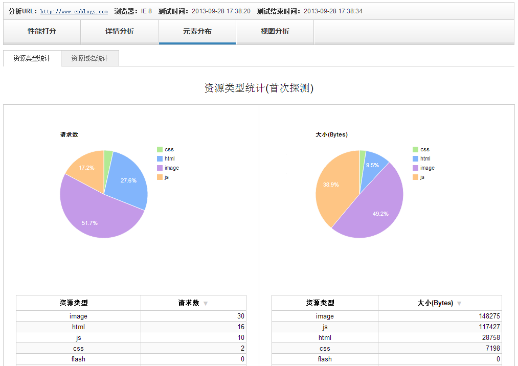Click image swatch in 请求数 legend
This screenshot has width=518, height=366.
click(x=160, y=168)
